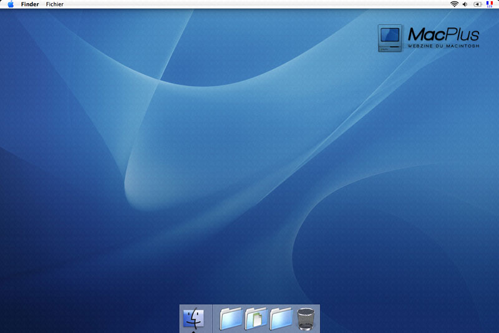Screen dimensions: 499x333
Task: Click the battery charging status icon
Action: pyautogui.click(x=477, y=4)
